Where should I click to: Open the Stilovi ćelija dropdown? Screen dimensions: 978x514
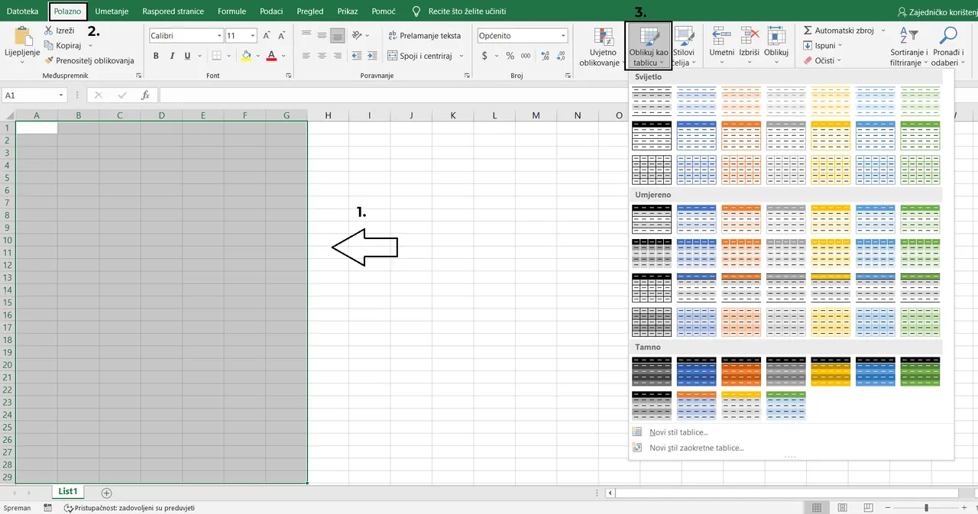(684, 47)
